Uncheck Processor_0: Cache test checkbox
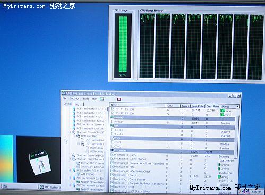 112,155
